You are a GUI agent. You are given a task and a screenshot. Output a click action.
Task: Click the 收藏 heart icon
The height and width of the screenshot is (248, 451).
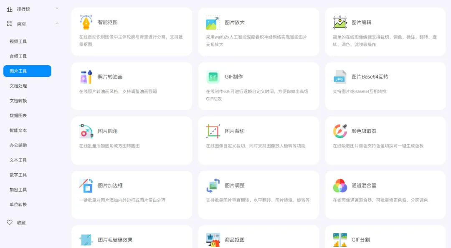pos(10,223)
